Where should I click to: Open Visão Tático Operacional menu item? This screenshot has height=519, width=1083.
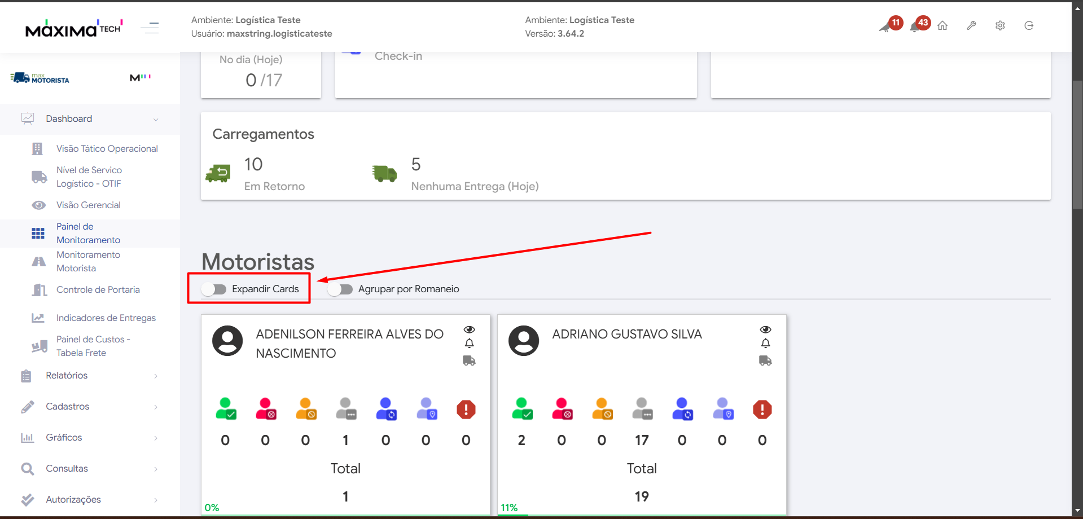pos(107,149)
